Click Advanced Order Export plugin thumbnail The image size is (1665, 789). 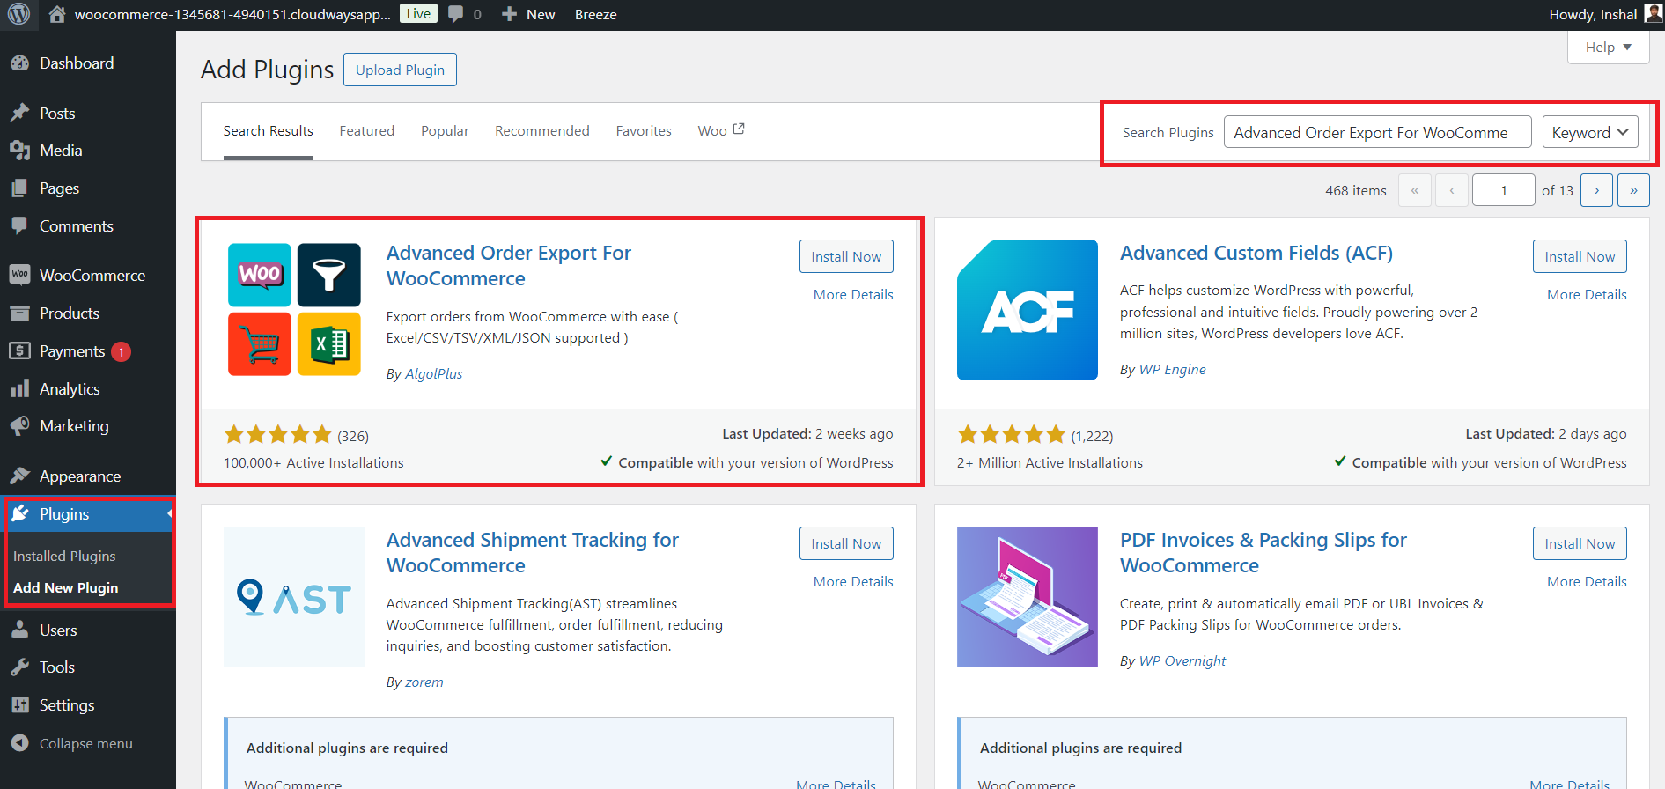(x=294, y=310)
